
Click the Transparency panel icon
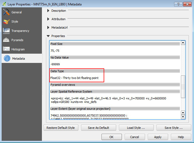(x=6, y=31)
